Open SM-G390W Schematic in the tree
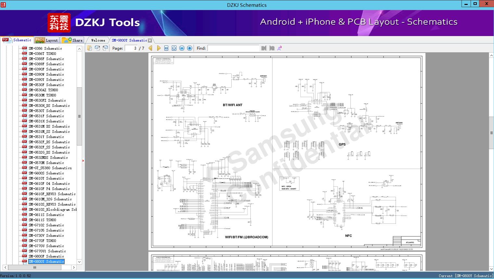 point(46,74)
